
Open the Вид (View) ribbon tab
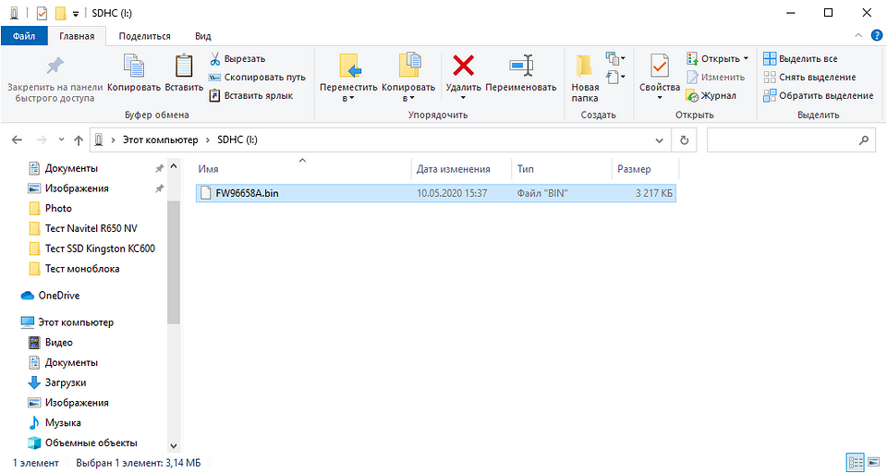click(203, 36)
